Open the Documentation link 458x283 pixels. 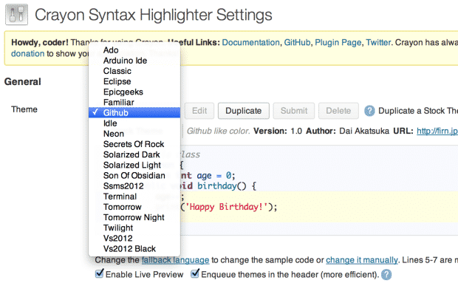tap(250, 43)
